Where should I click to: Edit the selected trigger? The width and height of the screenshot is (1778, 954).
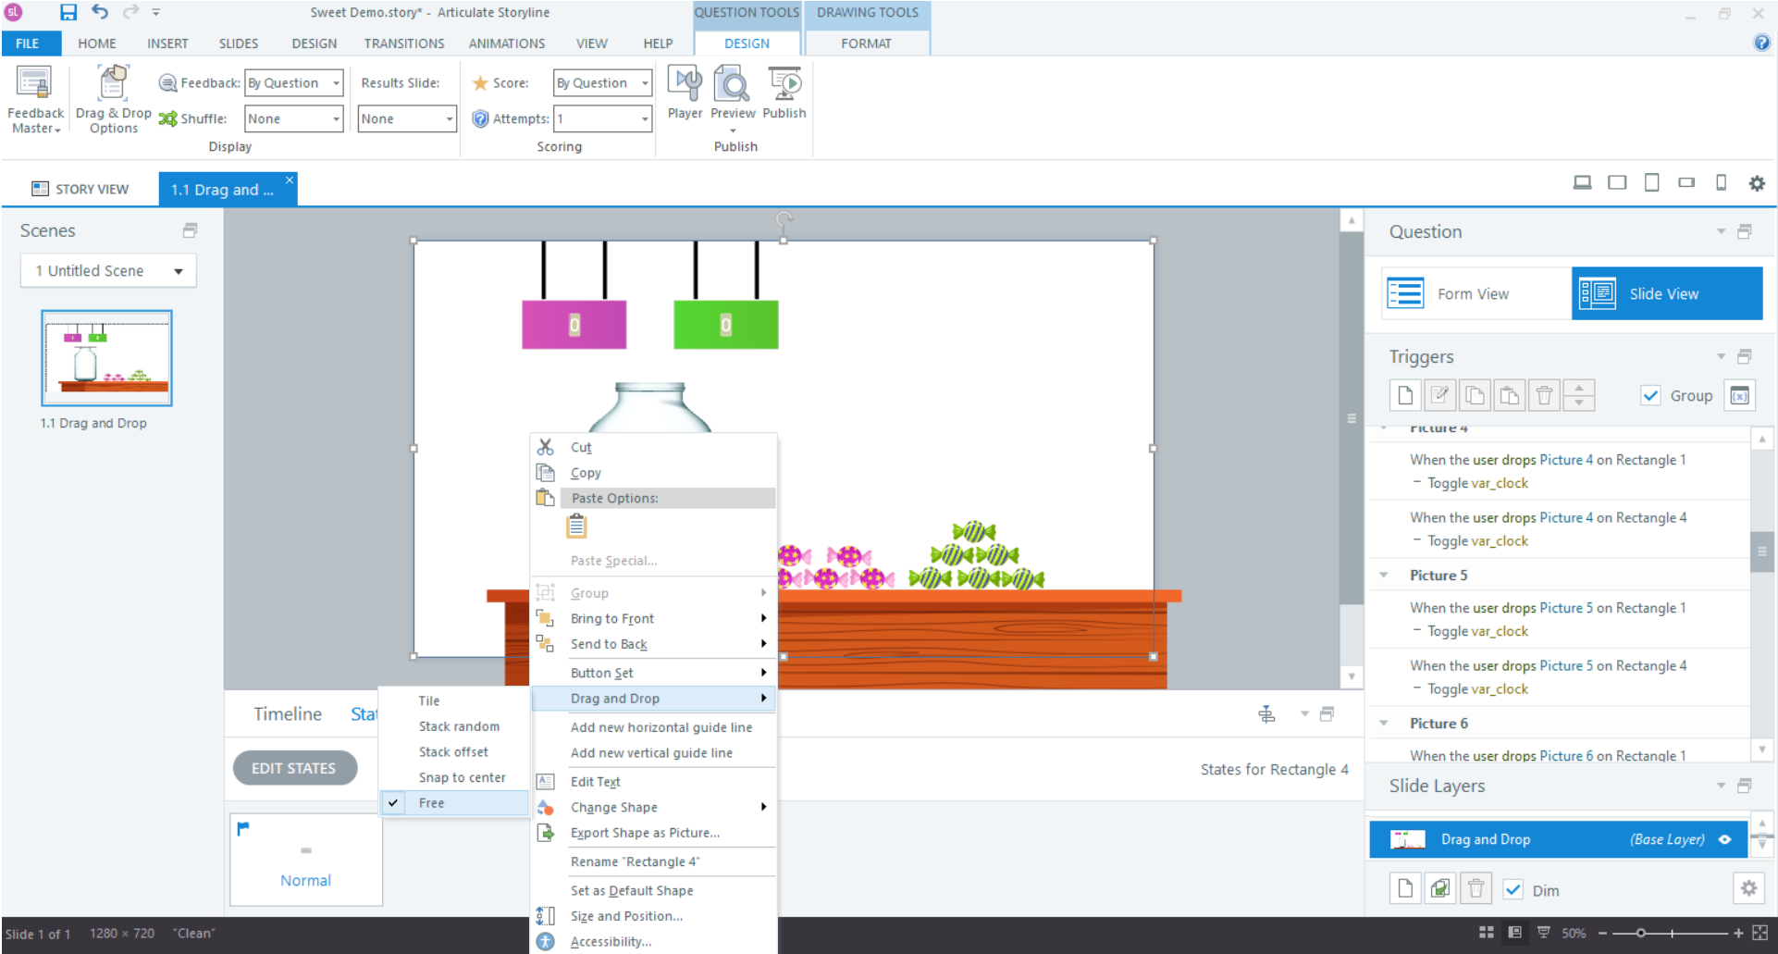click(1439, 396)
